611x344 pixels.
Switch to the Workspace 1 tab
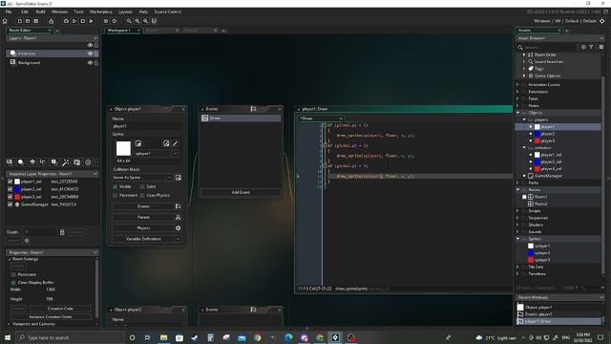pyautogui.click(x=119, y=30)
